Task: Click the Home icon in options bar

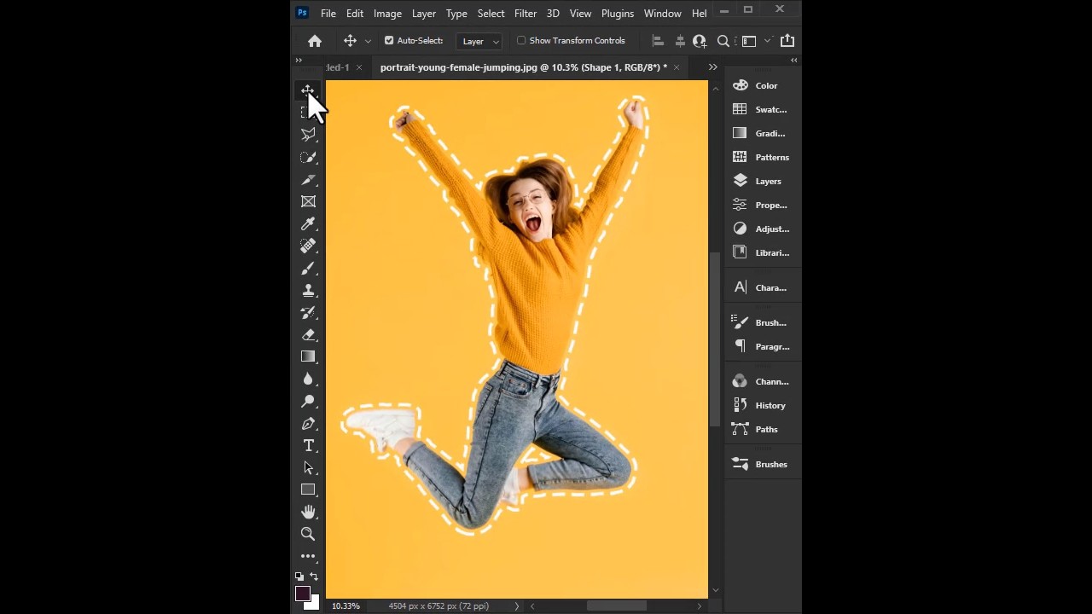Action: 315,41
